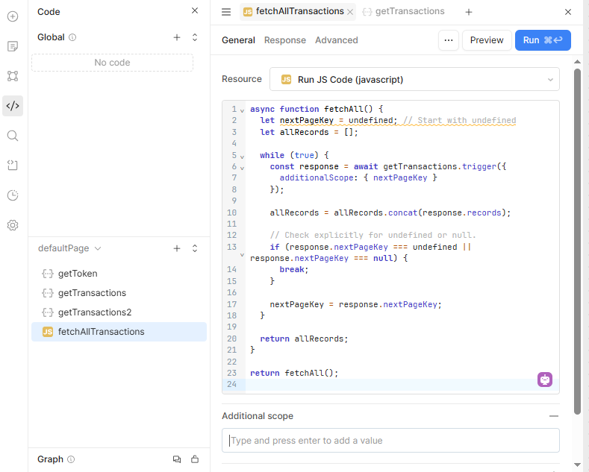Open the settings gear icon in sidebar
The height and width of the screenshot is (472, 589).
click(13, 225)
